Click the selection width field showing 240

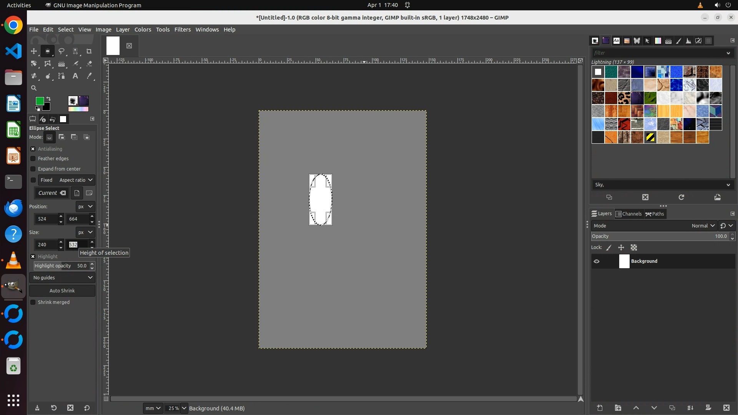pos(45,245)
